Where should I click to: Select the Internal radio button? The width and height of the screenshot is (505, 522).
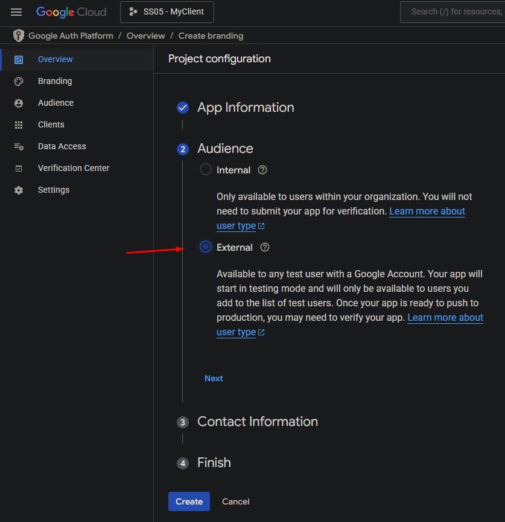(206, 170)
